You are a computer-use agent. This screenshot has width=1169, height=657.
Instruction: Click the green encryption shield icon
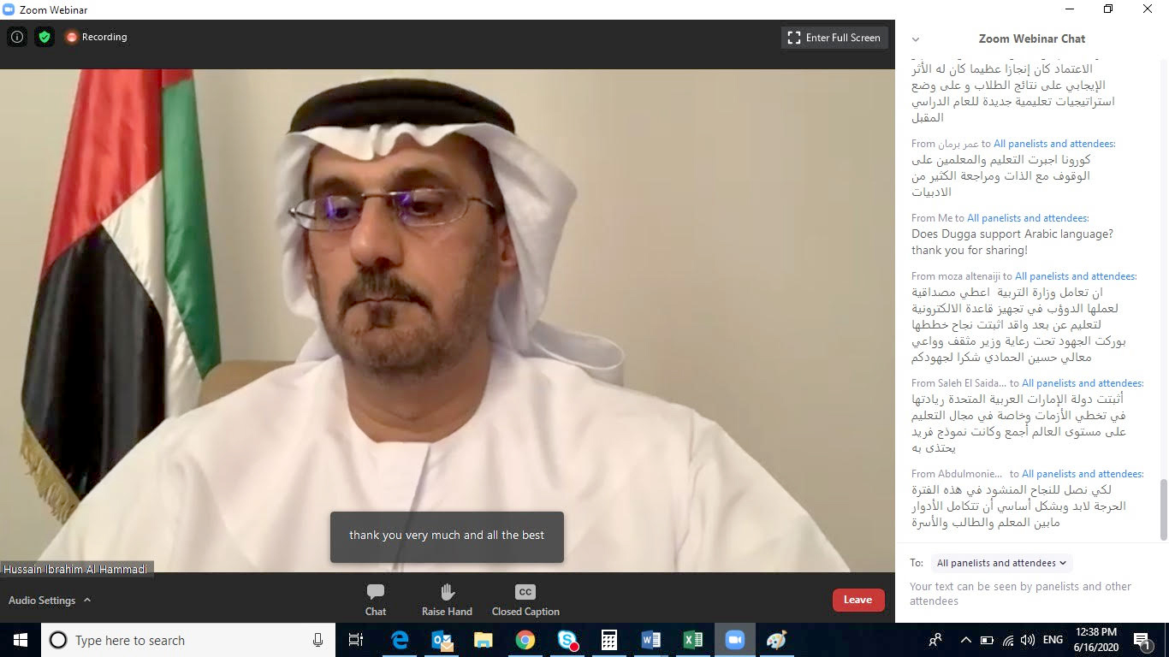click(45, 37)
